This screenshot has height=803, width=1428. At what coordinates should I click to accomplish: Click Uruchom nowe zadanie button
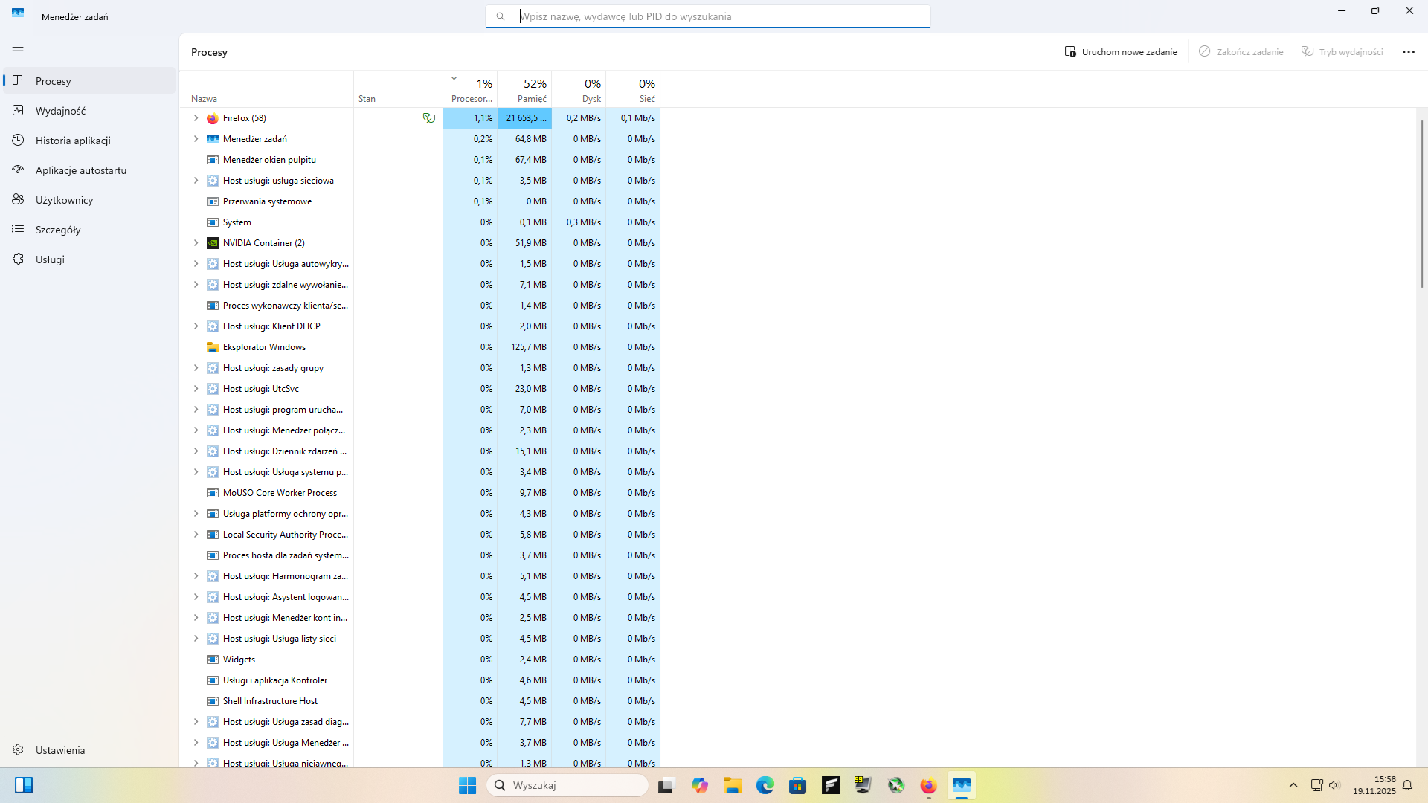click(1120, 52)
